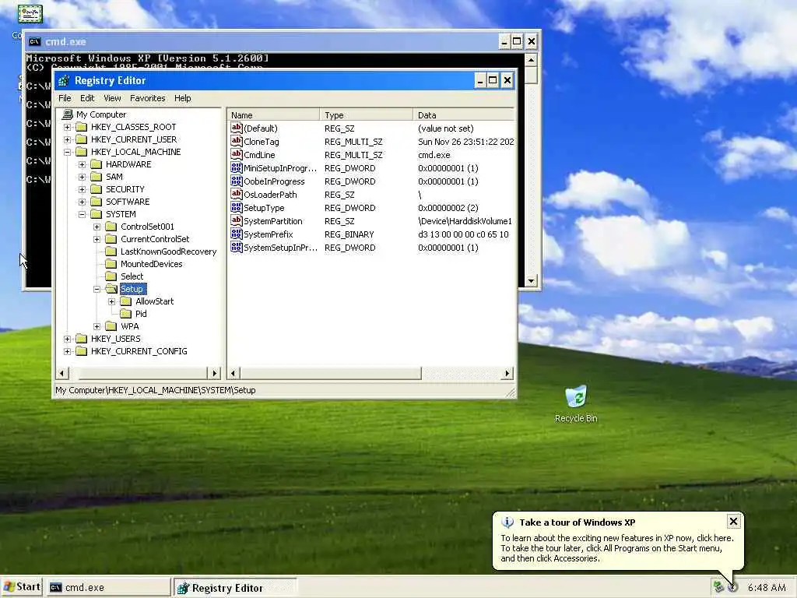Click Registry Editor title bar icon
The height and width of the screenshot is (598, 797).
pos(64,80)
